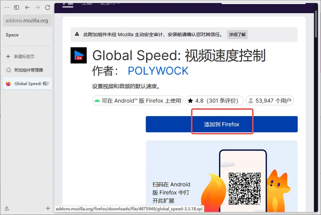Image resolution: width=321 pixels, height=215 pixels.
Task: Toggle the sidebar panel icon
Action: (x=16, y=8)
